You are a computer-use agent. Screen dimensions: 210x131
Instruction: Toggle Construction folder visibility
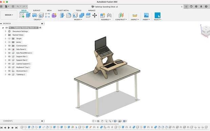pos(9,46)
